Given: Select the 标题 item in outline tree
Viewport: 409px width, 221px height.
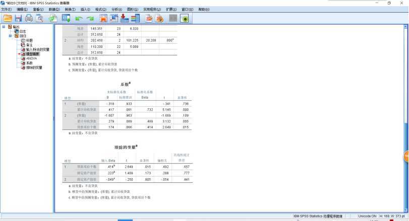Looking at the screenshot, I should [29, 40].
